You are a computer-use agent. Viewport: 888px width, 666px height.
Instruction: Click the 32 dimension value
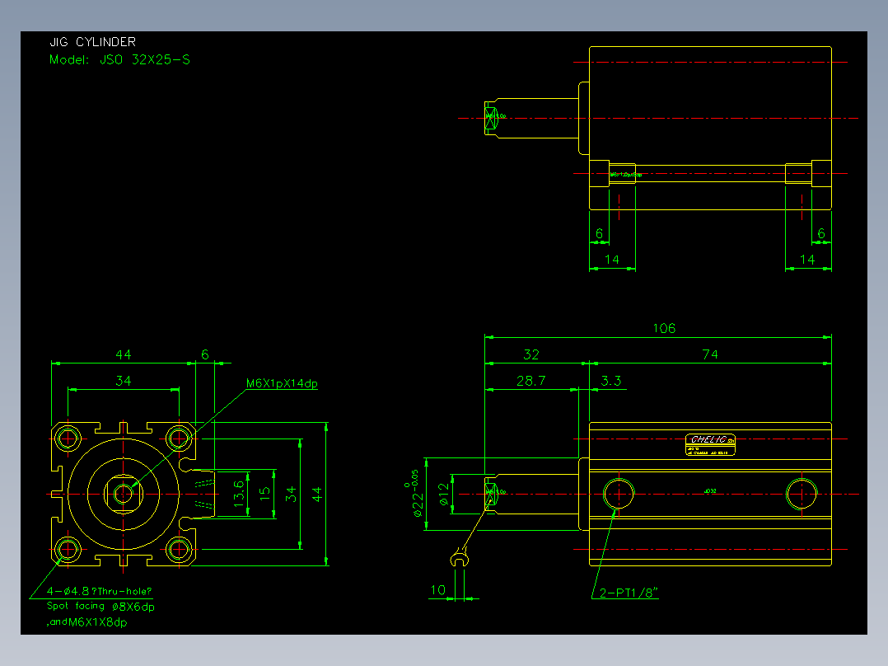(531, 354)
